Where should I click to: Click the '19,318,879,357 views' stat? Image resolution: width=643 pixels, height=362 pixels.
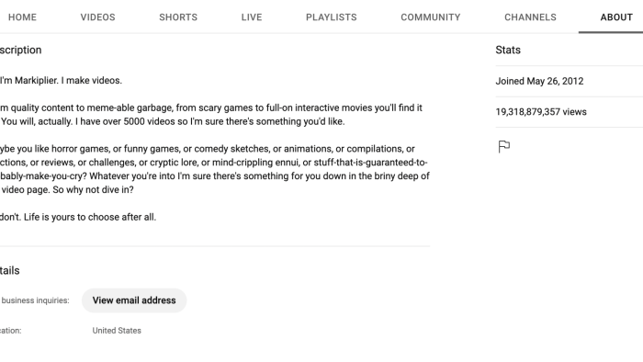541,112
